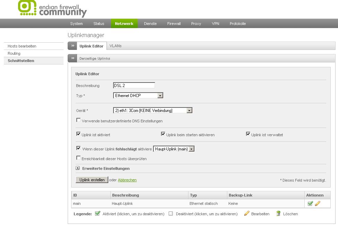The image size is (338, 226).
Task: Click the arrow icon beside Uplink Editor tab
Action: 72,46
